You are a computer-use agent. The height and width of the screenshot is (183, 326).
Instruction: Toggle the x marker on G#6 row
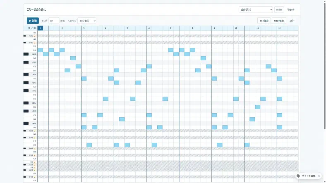pos(35,36)
